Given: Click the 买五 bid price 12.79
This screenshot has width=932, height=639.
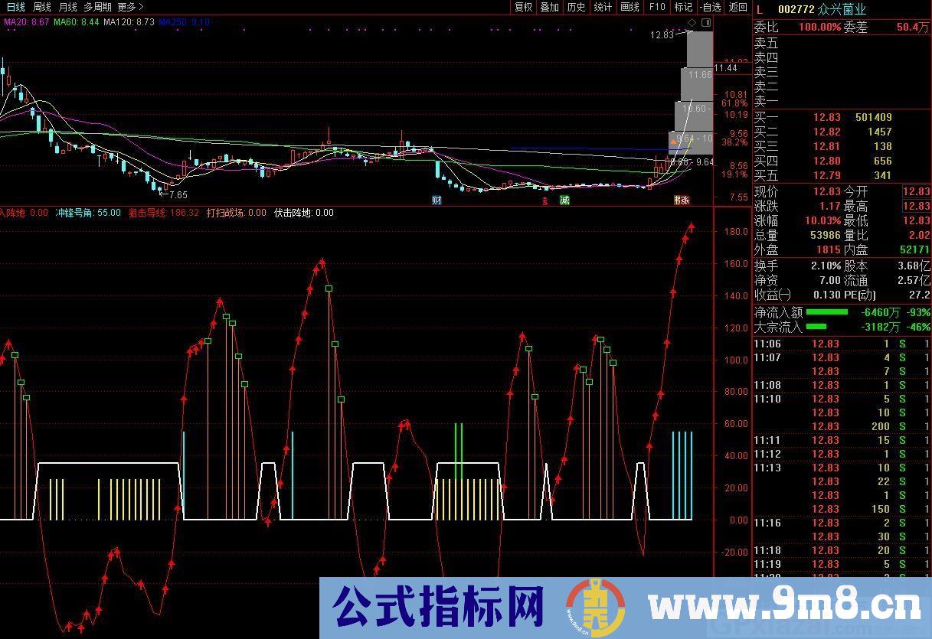Looking at the screenshot, I should point(826,175).
